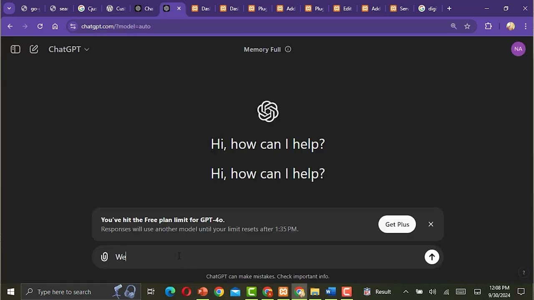Viewport: 534px width, 300px height.
Task: Open the help question mark icon
Action: 524,273
